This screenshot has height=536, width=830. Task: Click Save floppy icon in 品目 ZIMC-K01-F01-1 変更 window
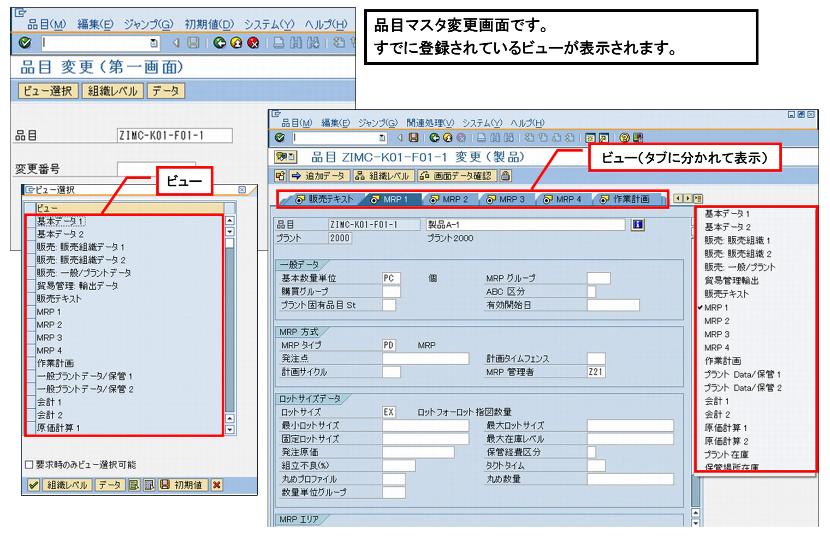point(413,138)
